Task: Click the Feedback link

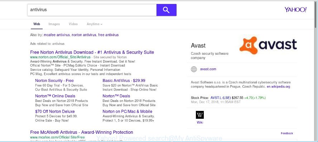Action: (287, 133)
